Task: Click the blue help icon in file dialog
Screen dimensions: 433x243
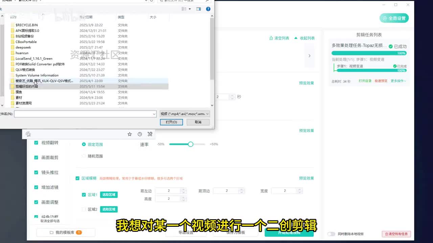Action: (x=208, y=9)
